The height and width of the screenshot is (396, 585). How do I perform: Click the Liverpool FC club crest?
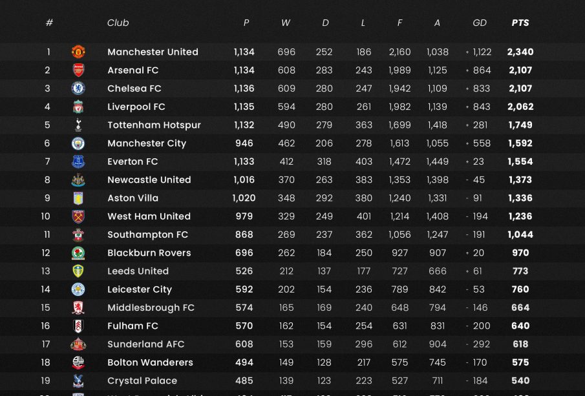78,107
